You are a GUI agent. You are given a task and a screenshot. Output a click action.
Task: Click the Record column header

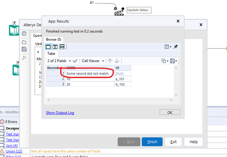pyautogui.click(x=56, y=68)
